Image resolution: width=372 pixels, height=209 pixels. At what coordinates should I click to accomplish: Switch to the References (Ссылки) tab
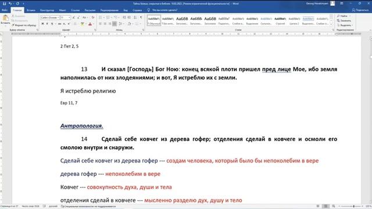click(75, 10)
